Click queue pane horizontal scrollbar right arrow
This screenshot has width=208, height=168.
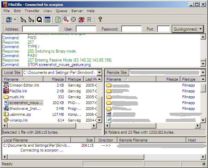tap(203, 157)
